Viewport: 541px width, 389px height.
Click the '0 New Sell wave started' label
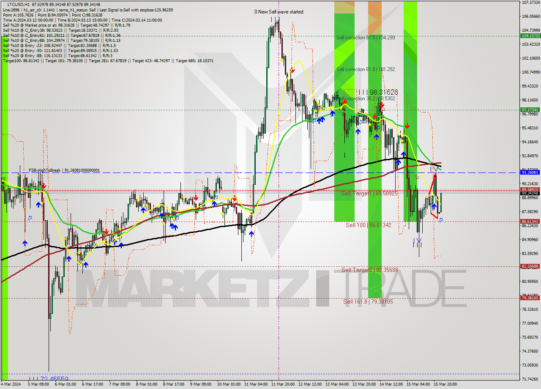coord(279,12)
